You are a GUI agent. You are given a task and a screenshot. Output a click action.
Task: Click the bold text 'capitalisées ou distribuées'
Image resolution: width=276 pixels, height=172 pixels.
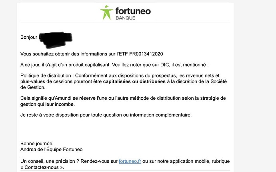click(x=133, y=81)
